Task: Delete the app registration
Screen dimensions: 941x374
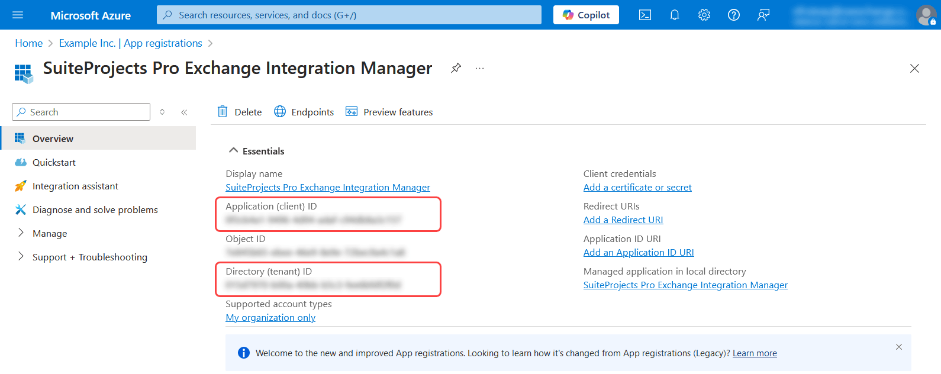Action: tap(240, 112)
